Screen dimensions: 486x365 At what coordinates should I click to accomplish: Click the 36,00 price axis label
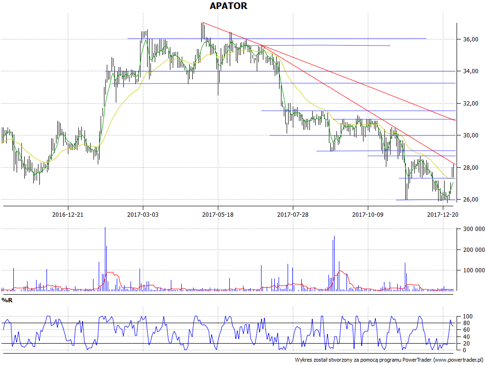[x=471, y=39]
